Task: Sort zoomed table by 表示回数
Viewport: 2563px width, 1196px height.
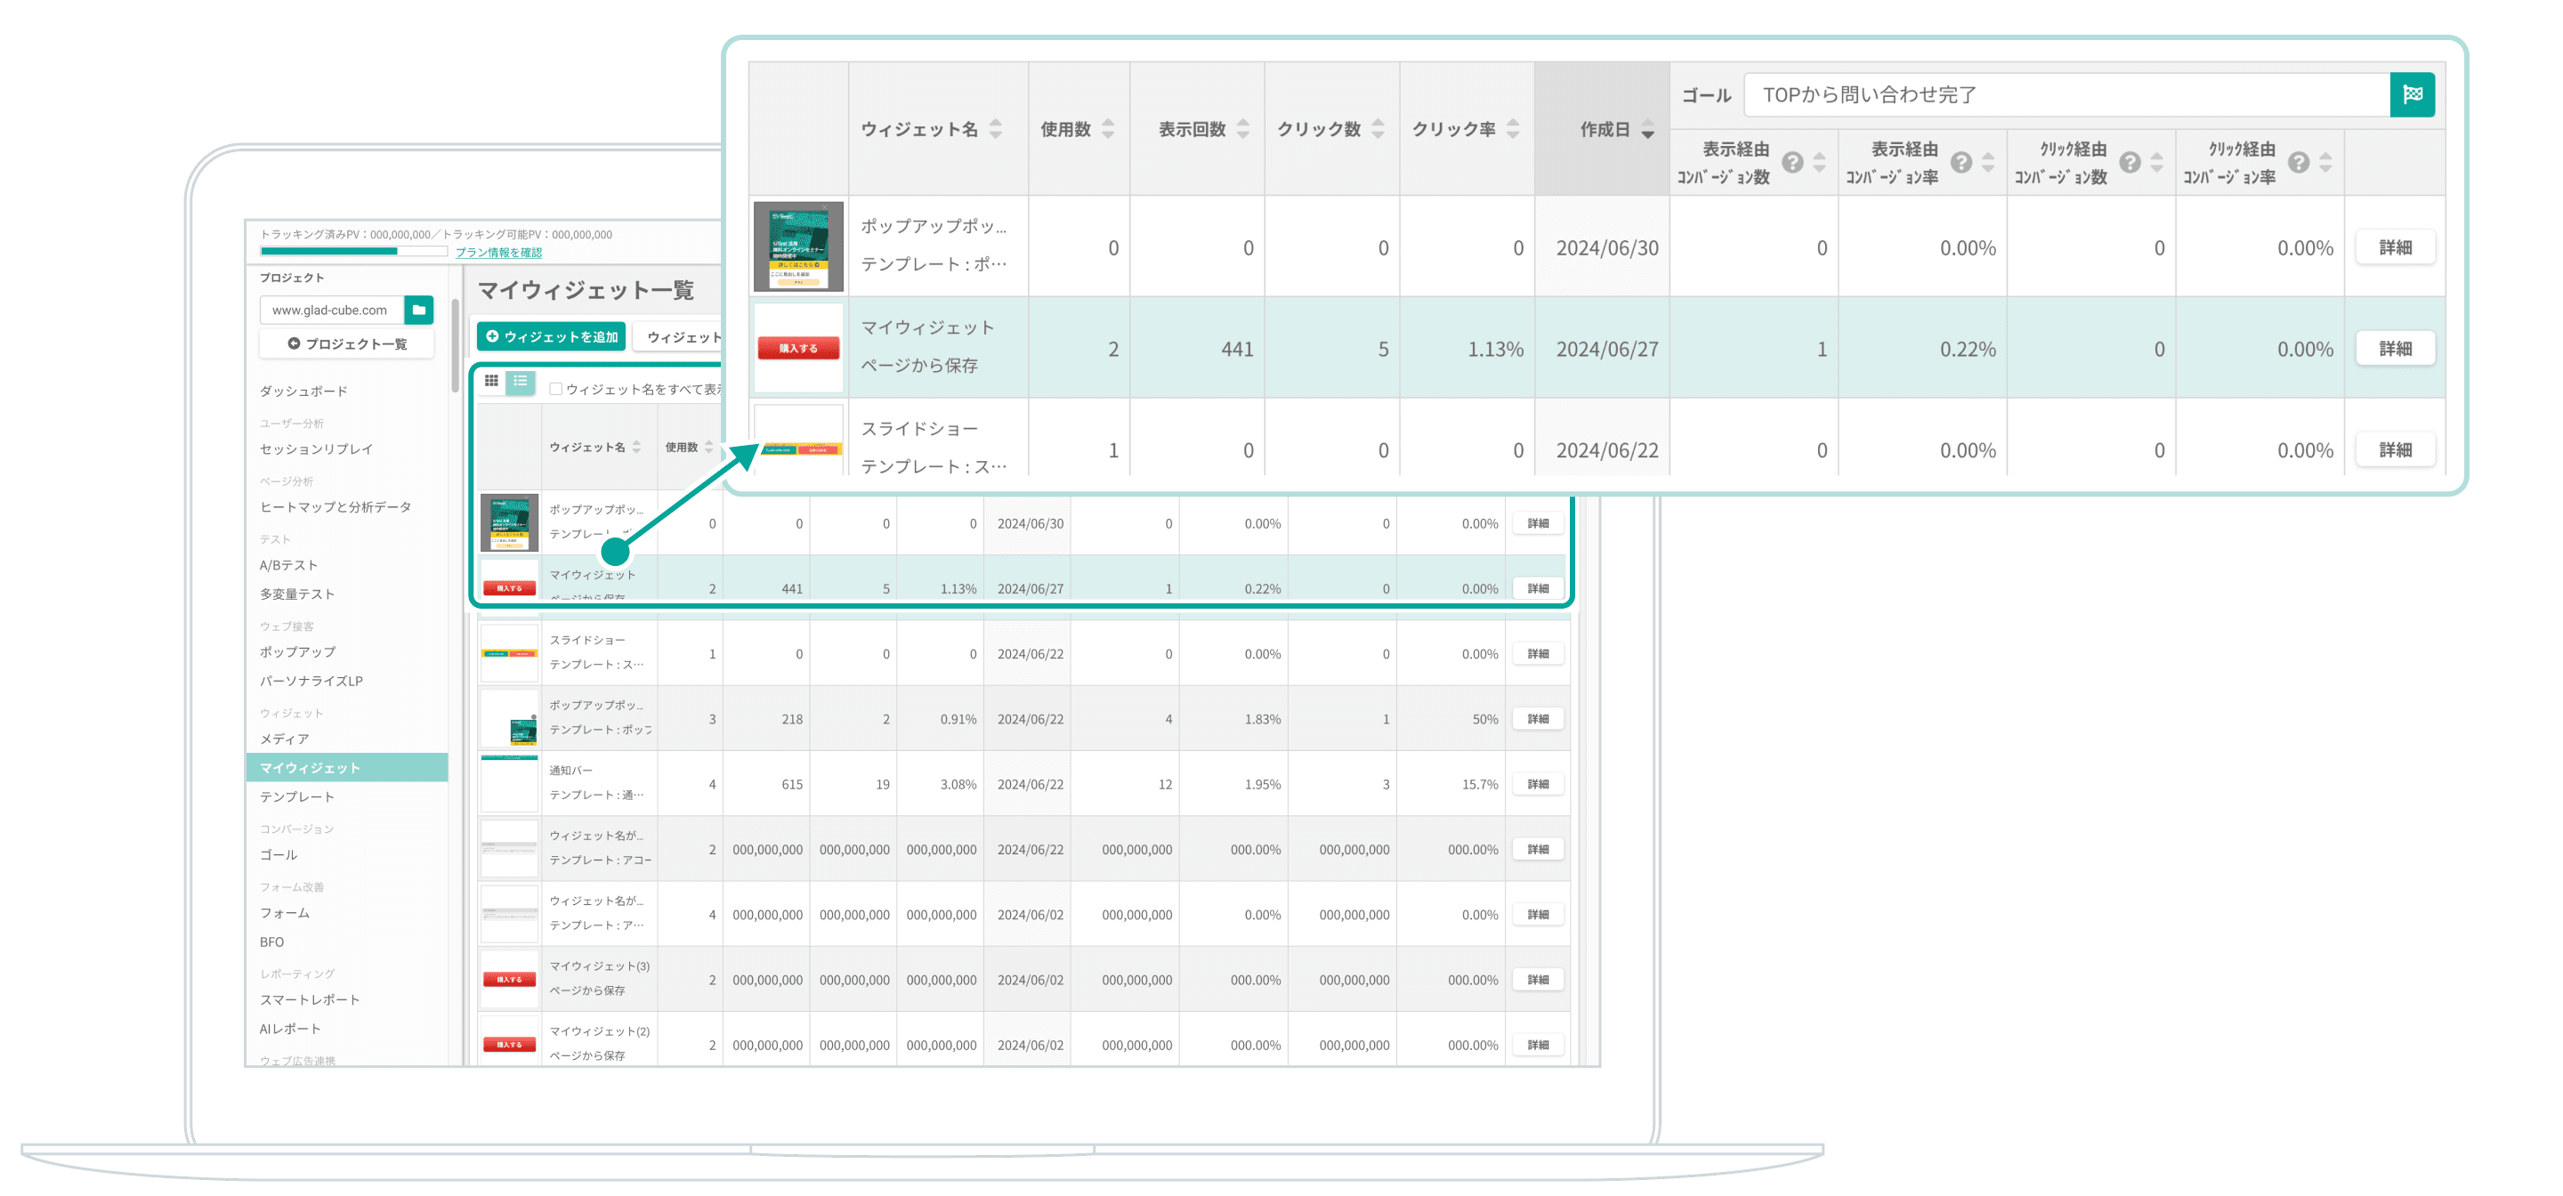Action: [1241, 129]
